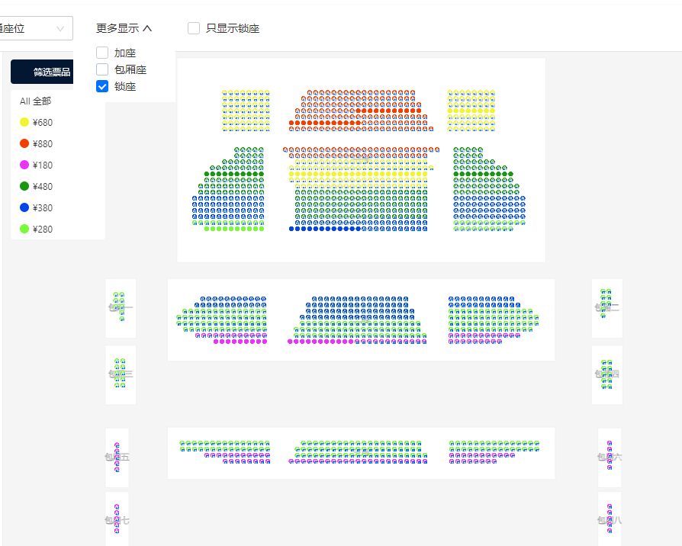Select All 全部 price filter
Image resolution: width=682 pixels, height=546 pixels.
36,101
